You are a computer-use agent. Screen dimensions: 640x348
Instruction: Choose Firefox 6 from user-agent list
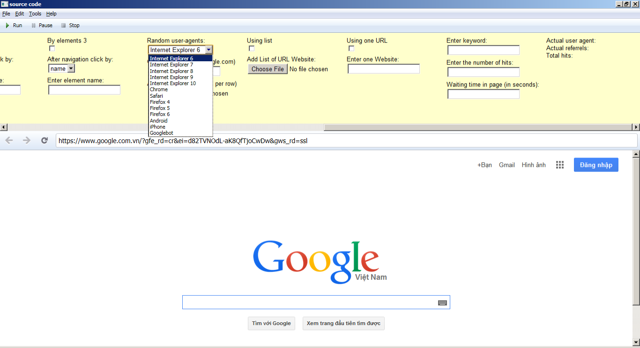pyautogui.click(x=180, y=114)
